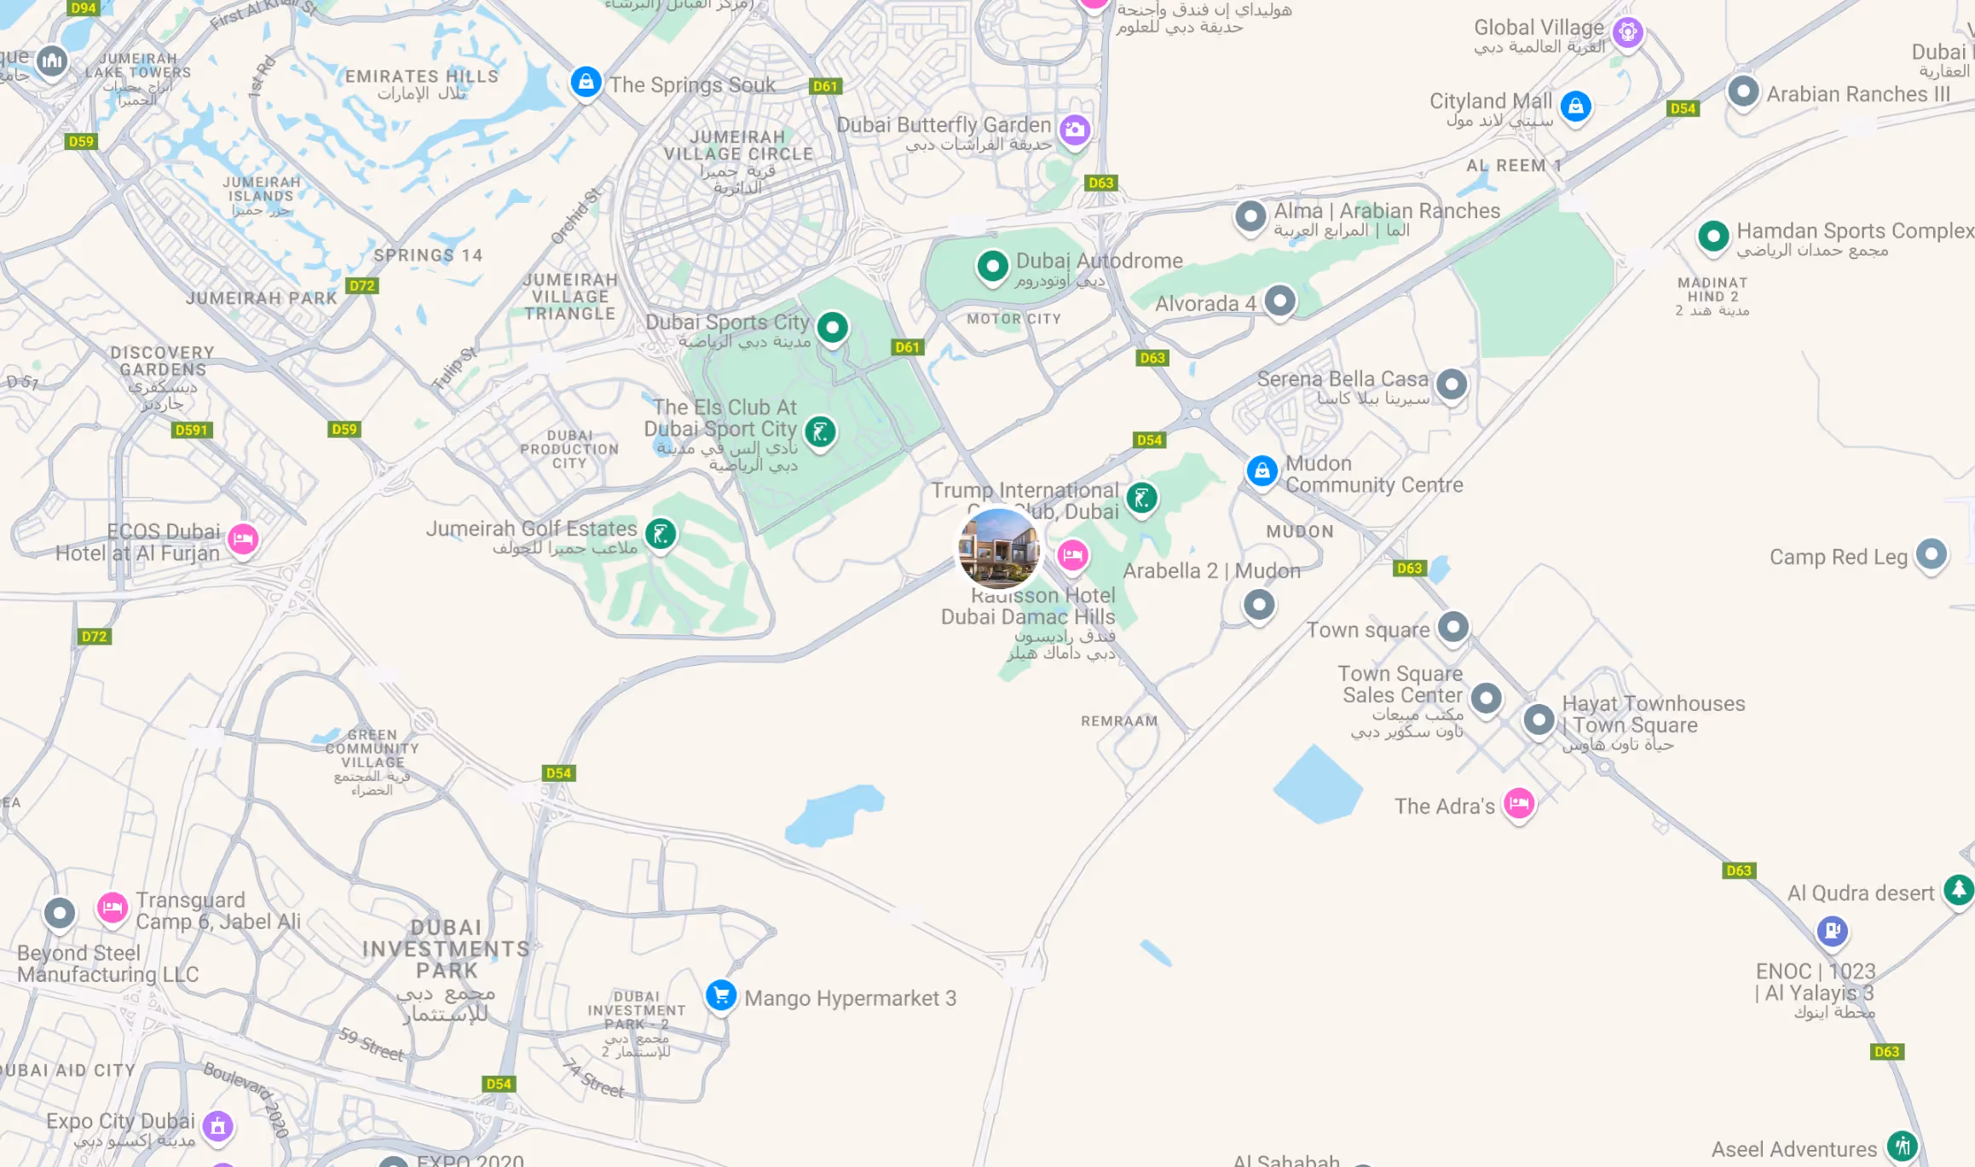The width and height of the screenshot is (1975, 1167).
Task: Click ECOS Dubai Hotel bed icon
Action: (243, 539)
